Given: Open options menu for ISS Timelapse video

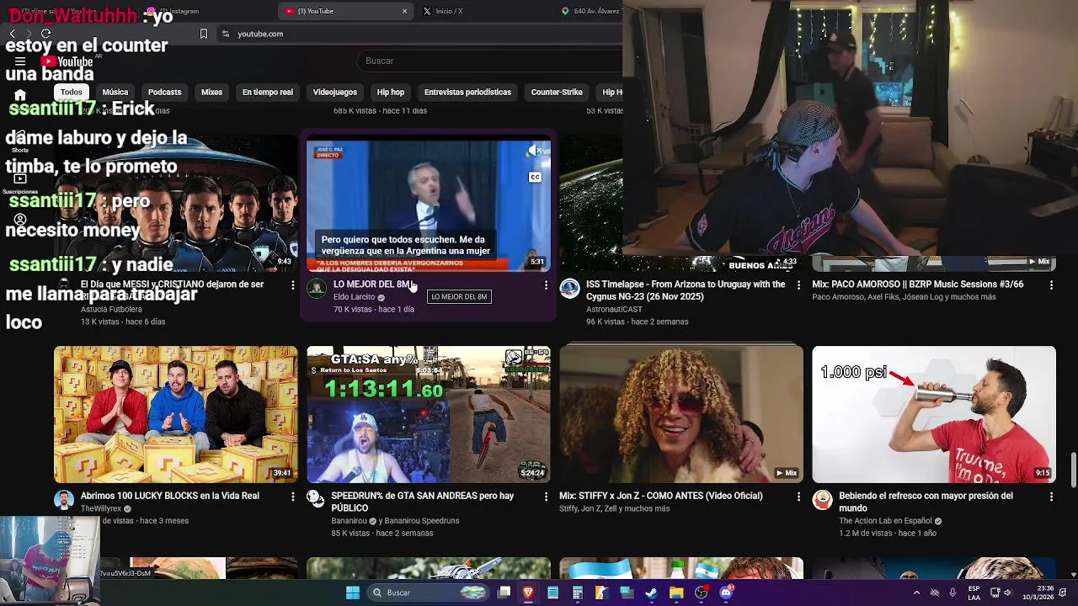Looking at the screenshot, I should pyautogui.click(x=798, y=285).
